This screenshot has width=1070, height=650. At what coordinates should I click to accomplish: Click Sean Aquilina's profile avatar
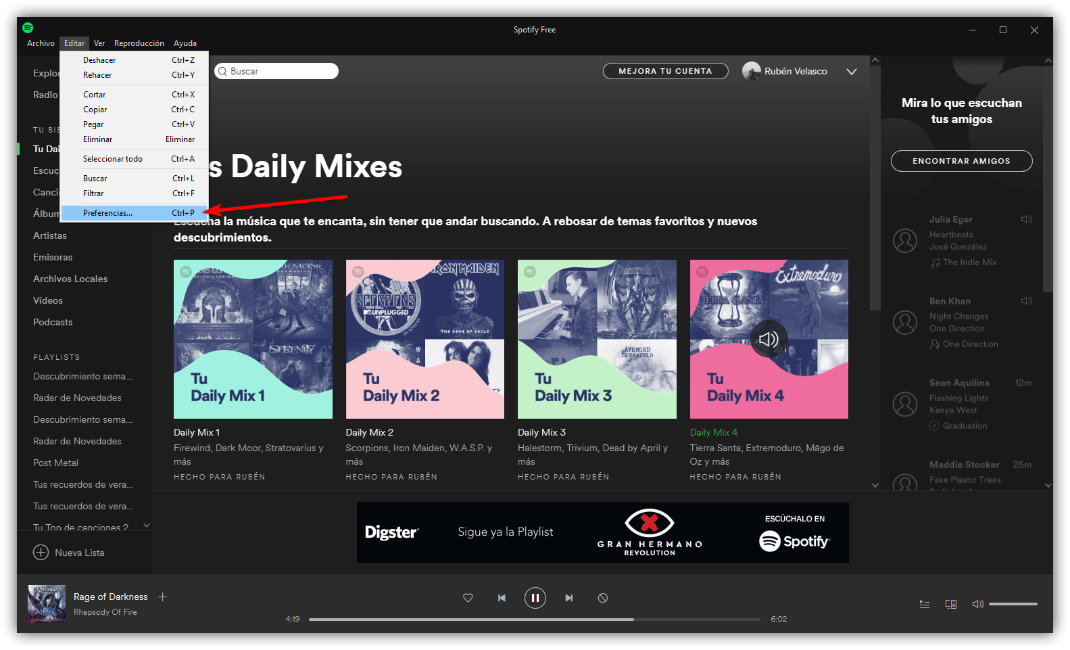[x=905, y=404]
